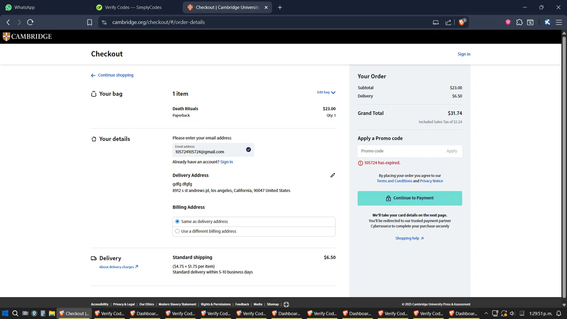The height and width of the screenshot is (319, 567).
Task: Share this page using the share icon
Action: click(x=448, y=22)
